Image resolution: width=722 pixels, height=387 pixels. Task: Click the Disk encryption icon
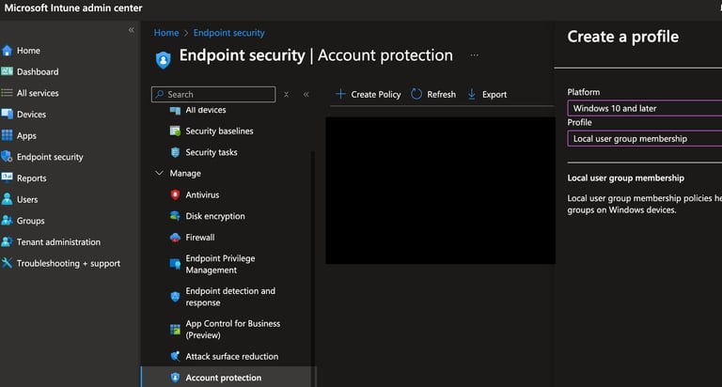[x=175, y=216]
